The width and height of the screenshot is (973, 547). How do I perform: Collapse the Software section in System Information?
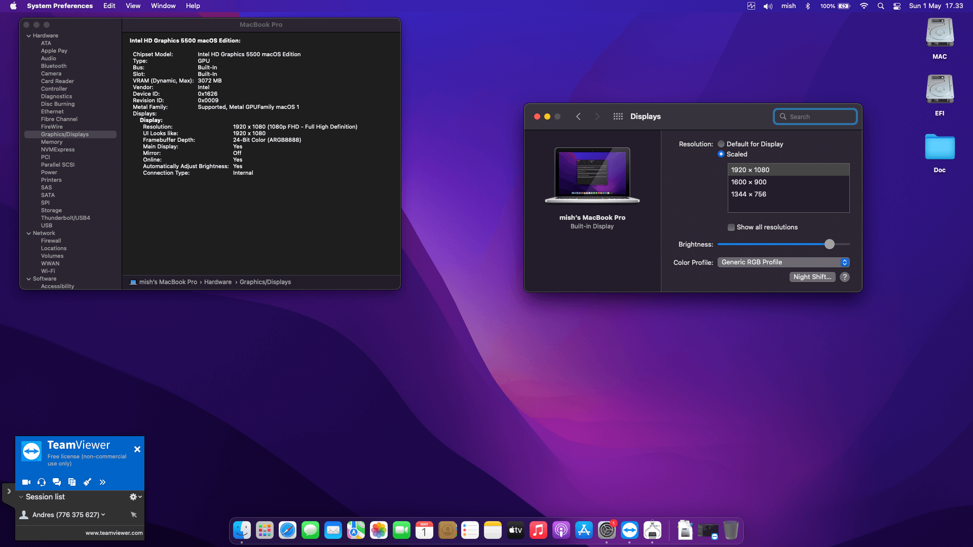(x=29, y=279)
